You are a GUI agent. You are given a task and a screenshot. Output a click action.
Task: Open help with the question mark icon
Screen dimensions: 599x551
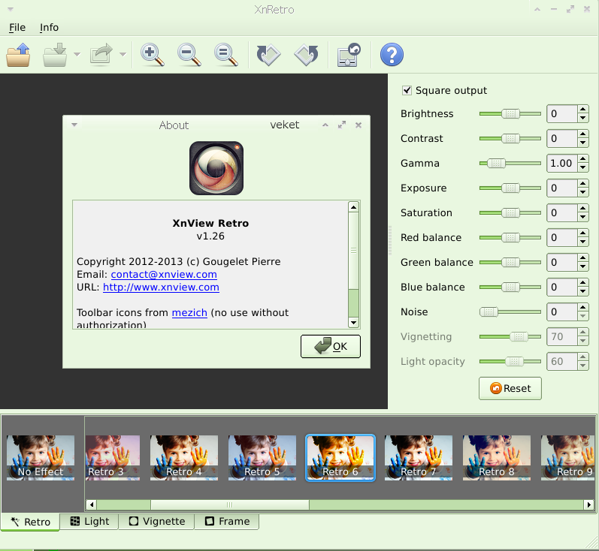[392, 55]
